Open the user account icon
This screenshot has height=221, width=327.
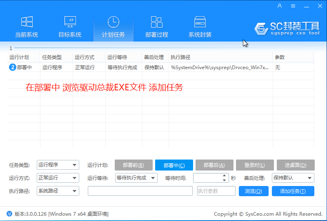280,6
